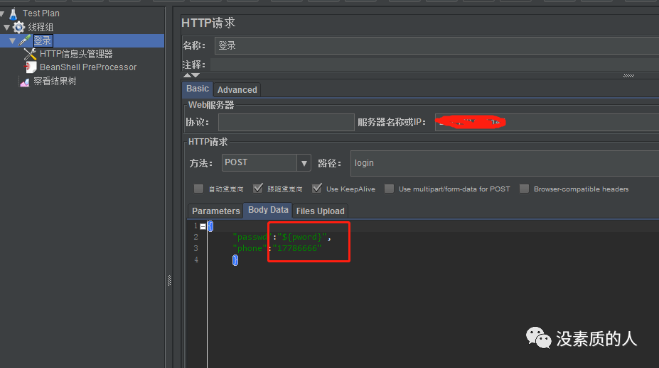Open the Parameters tab
Image resolution: width=659 pixels, height=368 pixels.
(x=215, y=211)
